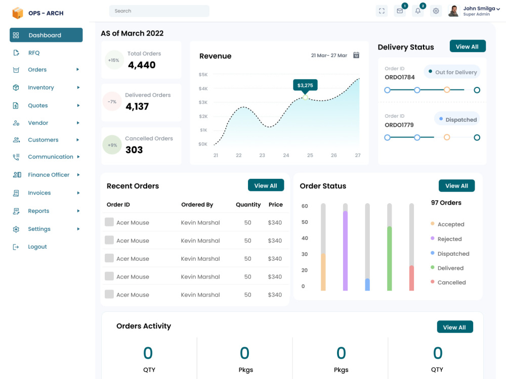The width and height of the screenshot is (506, 379).
Task: Click View All in Order Status
Action: pyautogui.click(x=456, y=185)
